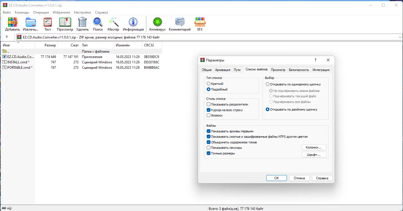Select the INSTALL.cmd script icon

[5, 62]
